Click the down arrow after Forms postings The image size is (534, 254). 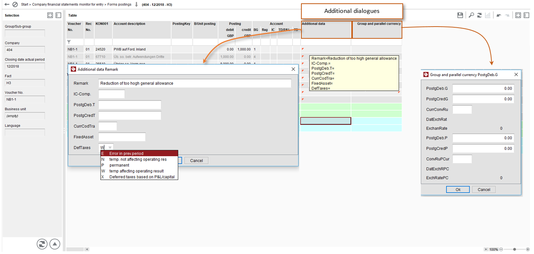click(x=136, y=4)
